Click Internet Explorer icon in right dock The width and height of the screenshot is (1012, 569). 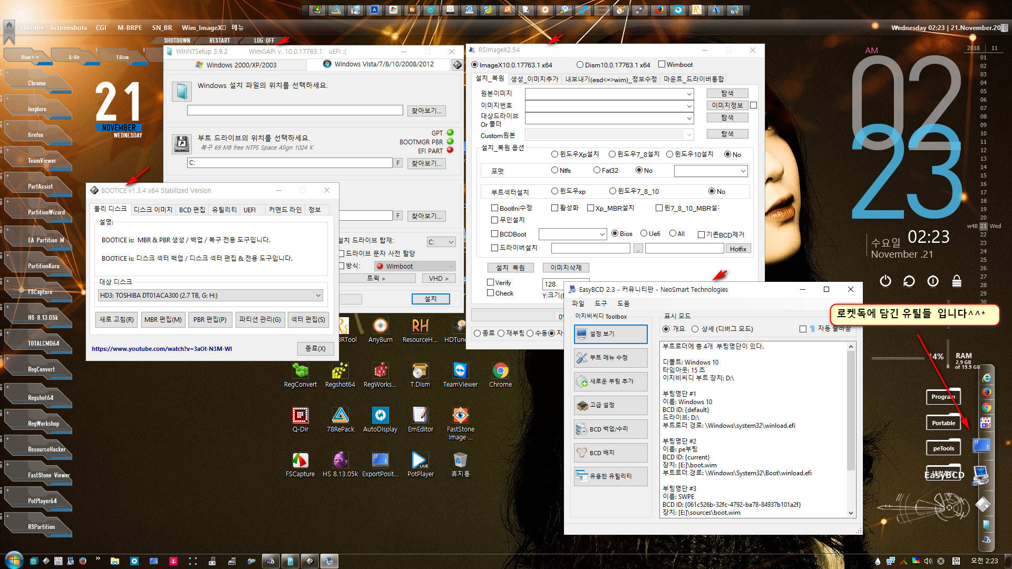[x=986, y=378]
